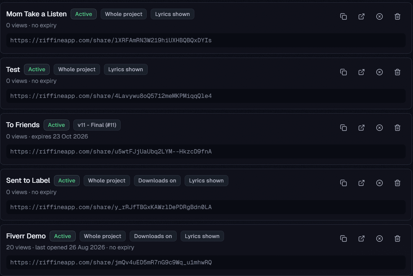Click the To Friends share URL

click(206, 151)
